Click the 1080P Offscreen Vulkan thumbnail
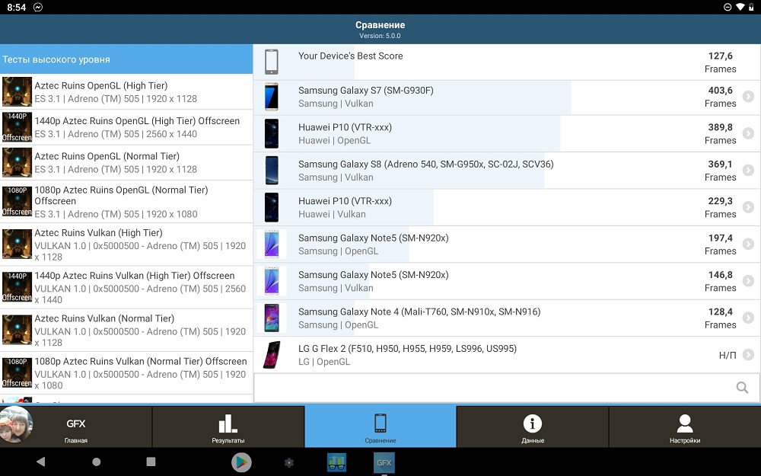 [x=17, y=373]
